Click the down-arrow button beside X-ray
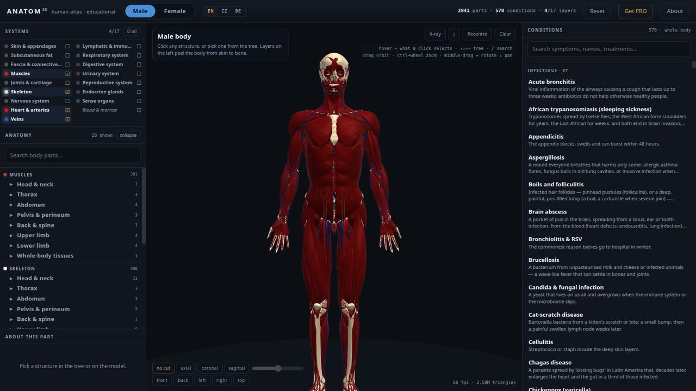The height and width of the screenshot is (391, 696). coord(453,34)
